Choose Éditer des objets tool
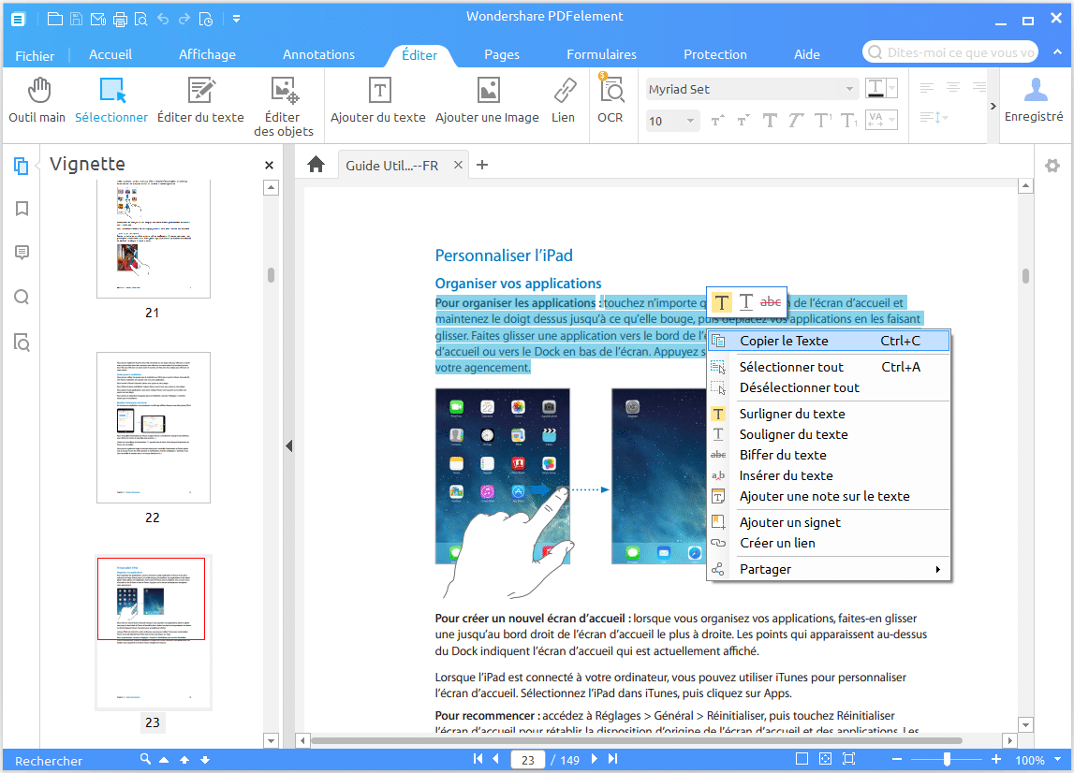Viewport: 1074px width, 773px height. click(x=284, y=108)
